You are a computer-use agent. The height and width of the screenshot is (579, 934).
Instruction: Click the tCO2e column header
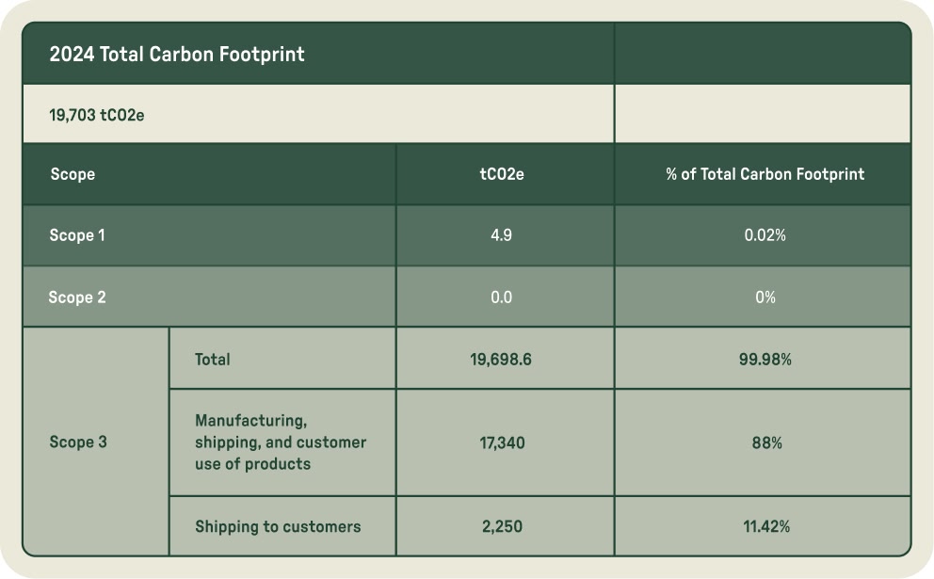[x=502, y=174]
